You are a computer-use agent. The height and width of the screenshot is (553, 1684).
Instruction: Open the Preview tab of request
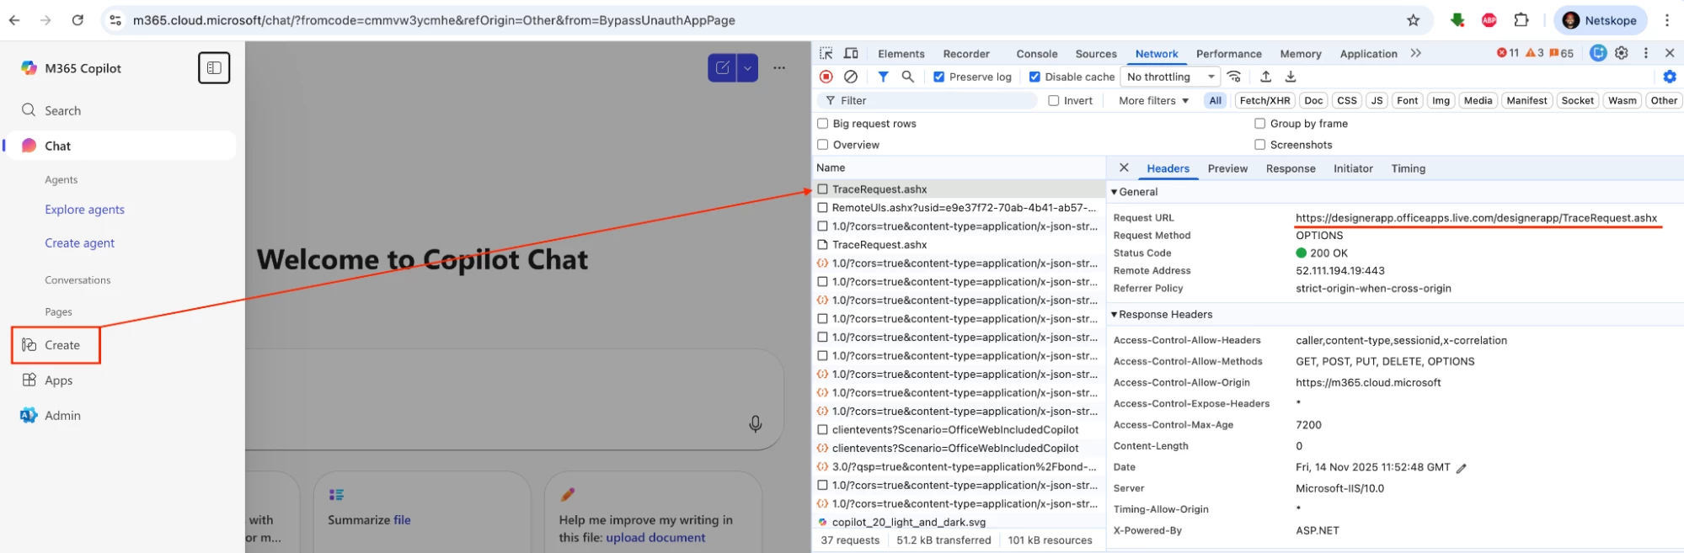coord(1227,168)
